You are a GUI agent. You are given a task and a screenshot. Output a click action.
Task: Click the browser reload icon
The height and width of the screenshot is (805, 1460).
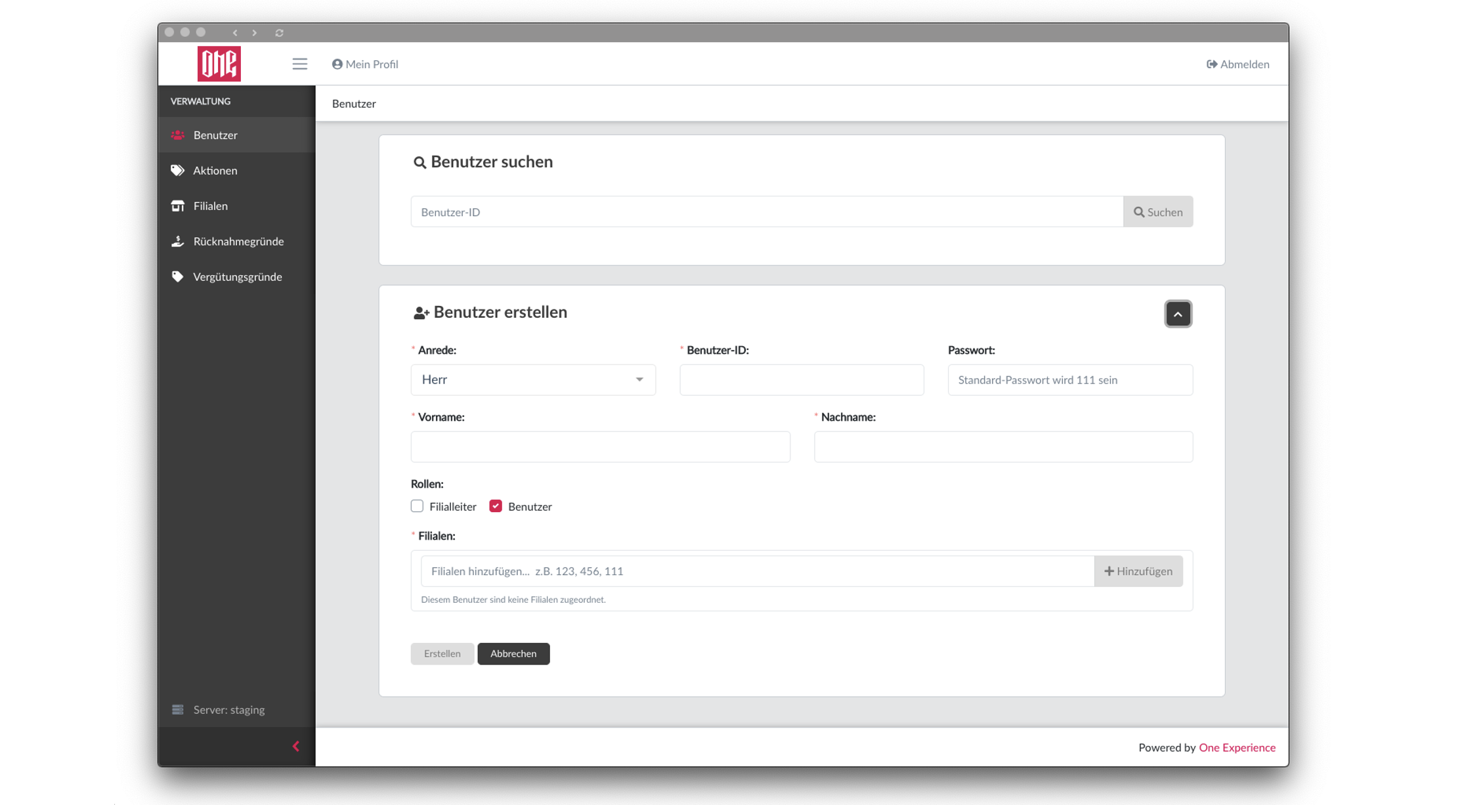tap(279, 32)
